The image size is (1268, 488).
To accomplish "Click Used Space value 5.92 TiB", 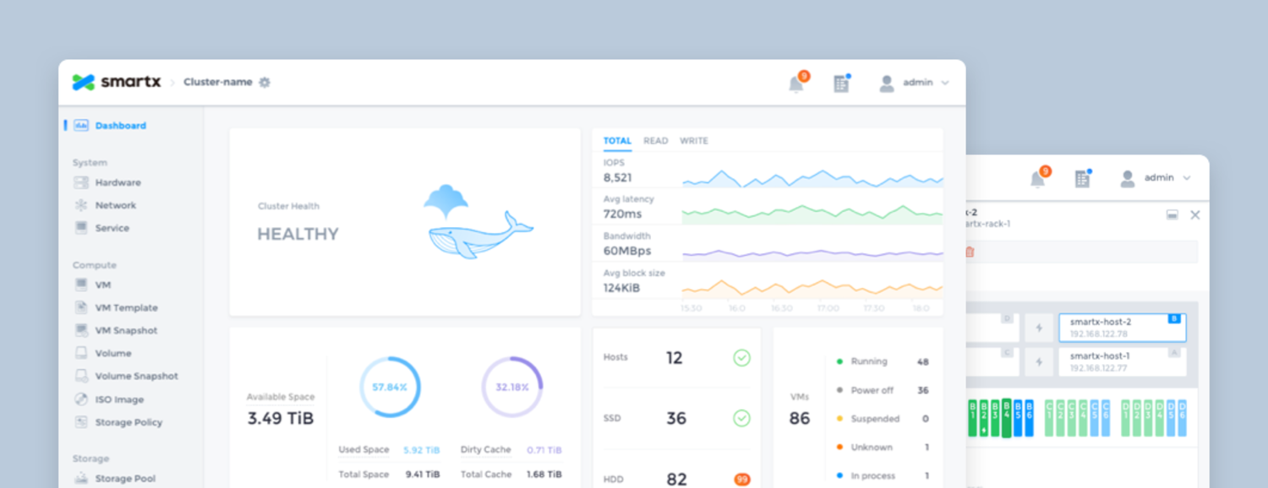I will coord(421,450).
